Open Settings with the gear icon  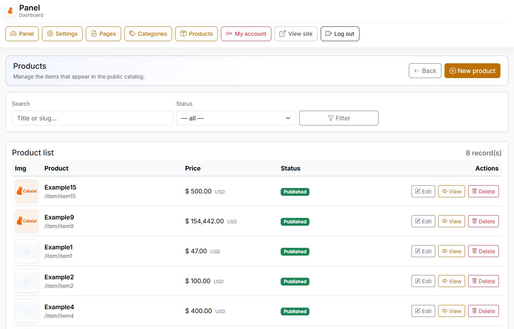click(x=62, y=34)
